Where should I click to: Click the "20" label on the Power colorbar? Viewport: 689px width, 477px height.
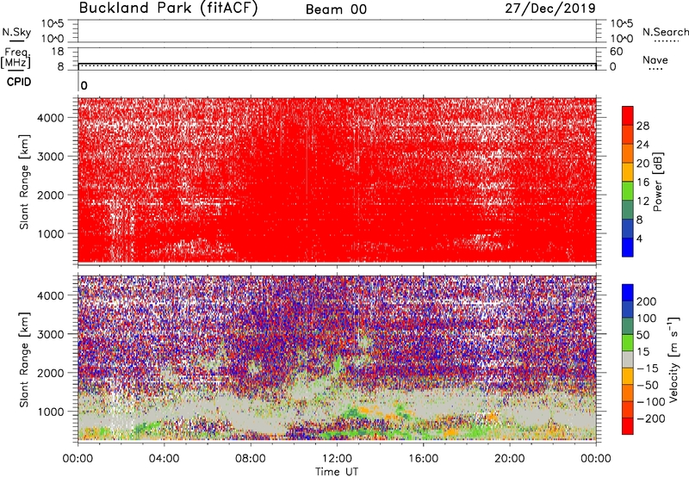642,164
